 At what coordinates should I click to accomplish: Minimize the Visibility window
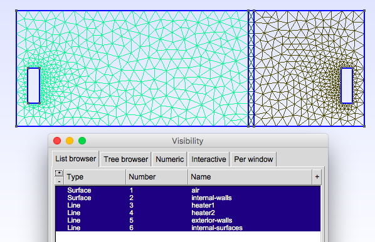tap(70, 141)
